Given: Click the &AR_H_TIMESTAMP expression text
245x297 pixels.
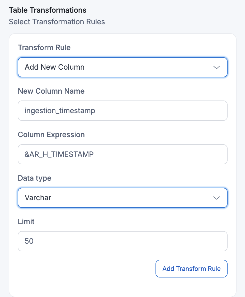Looking at the screenshot, I should [59, 154].
